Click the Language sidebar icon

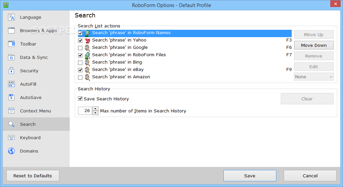pos(11,17)
